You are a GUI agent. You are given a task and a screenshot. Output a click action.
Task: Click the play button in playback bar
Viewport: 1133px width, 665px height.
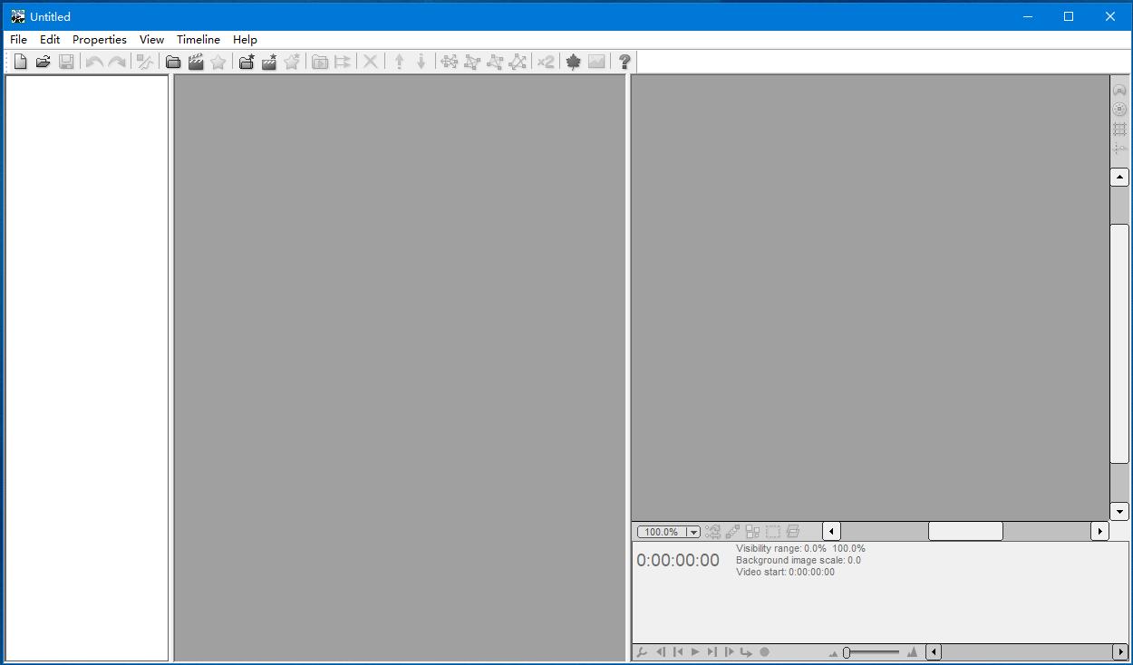click(x=695, y=652)
